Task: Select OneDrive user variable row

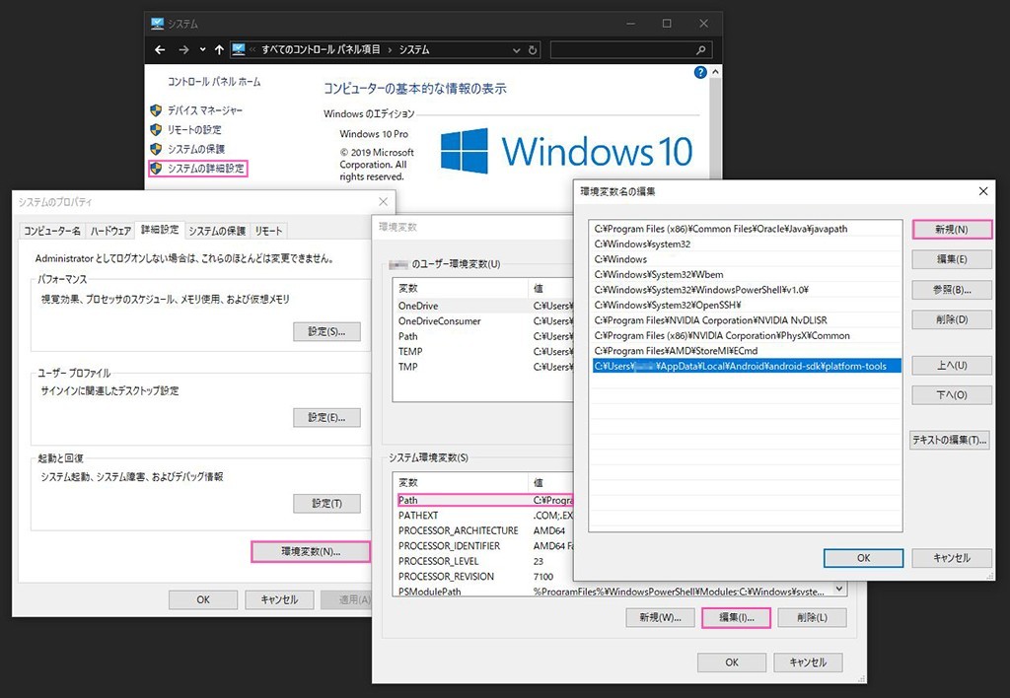Action: (482, 306)
